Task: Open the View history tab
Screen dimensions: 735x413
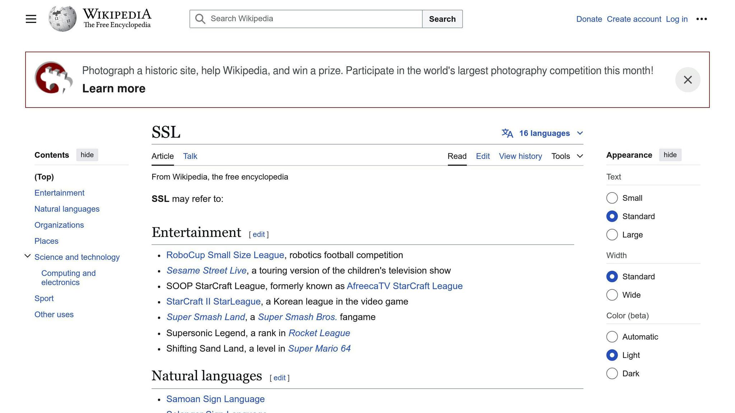Action: coord(520,156)
